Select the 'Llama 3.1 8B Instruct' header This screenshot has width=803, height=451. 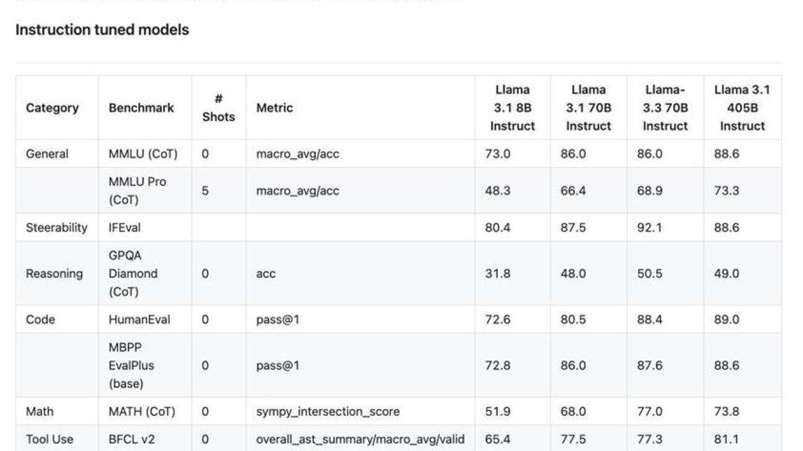(x=513, y=108)
